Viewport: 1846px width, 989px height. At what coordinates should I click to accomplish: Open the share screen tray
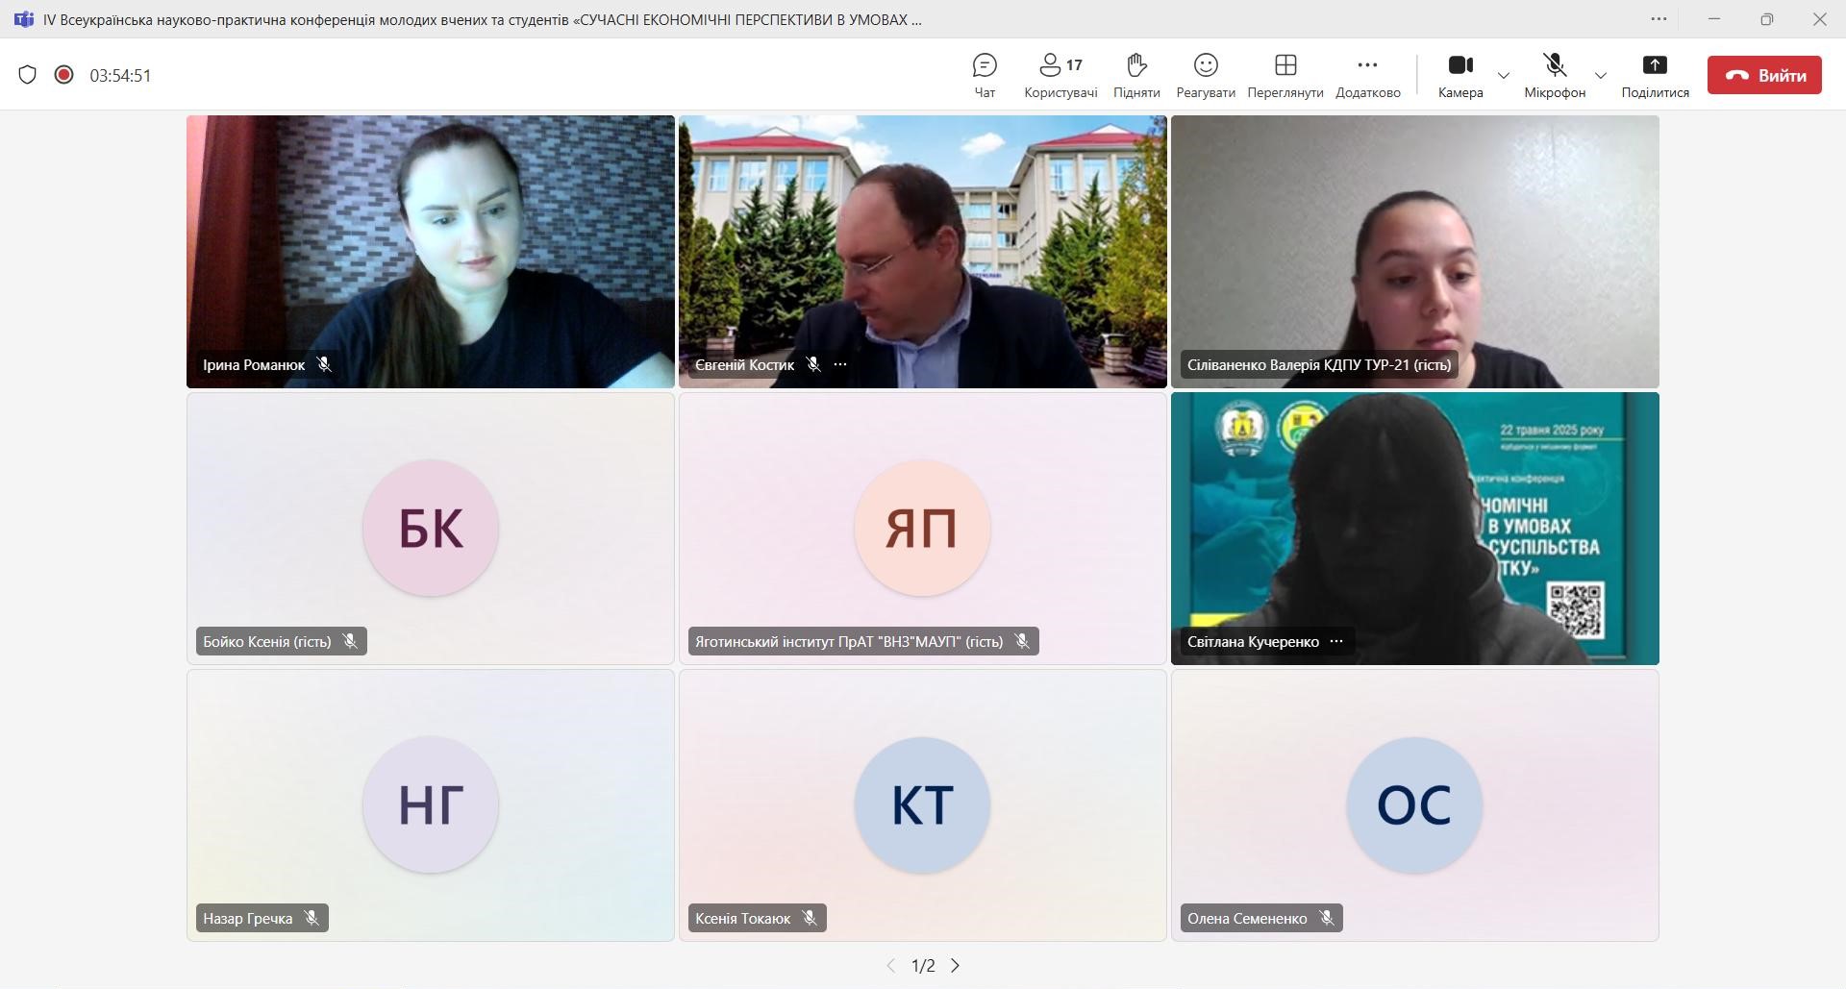tap(1654, 76)
